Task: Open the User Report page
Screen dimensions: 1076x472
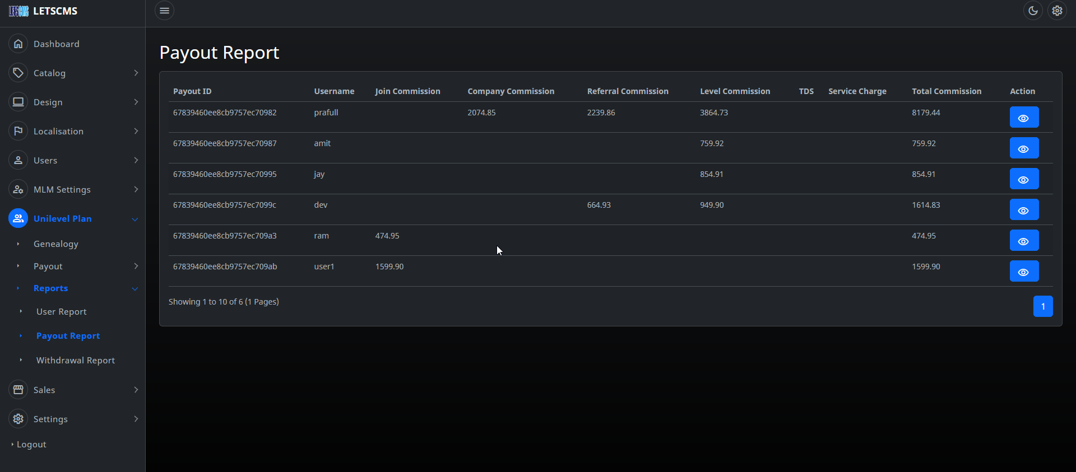Action: (x=62, y=312)
